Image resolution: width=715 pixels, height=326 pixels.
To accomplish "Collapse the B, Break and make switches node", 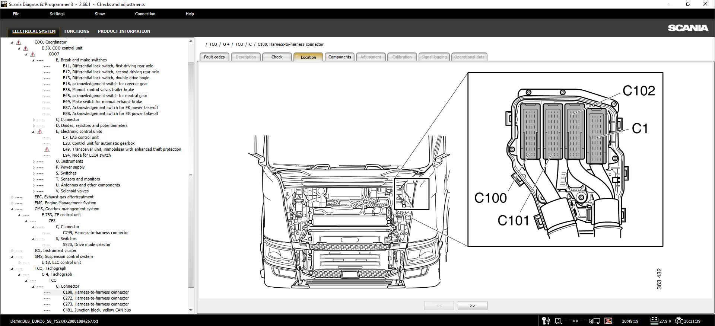I will click(33, 60).
